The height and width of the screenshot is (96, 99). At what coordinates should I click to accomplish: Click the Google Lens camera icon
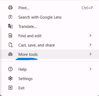pos(10,17)
